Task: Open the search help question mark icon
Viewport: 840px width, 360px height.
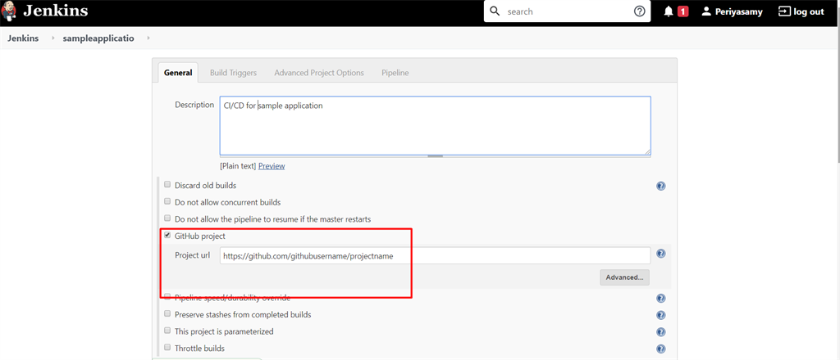Action: 639,11
